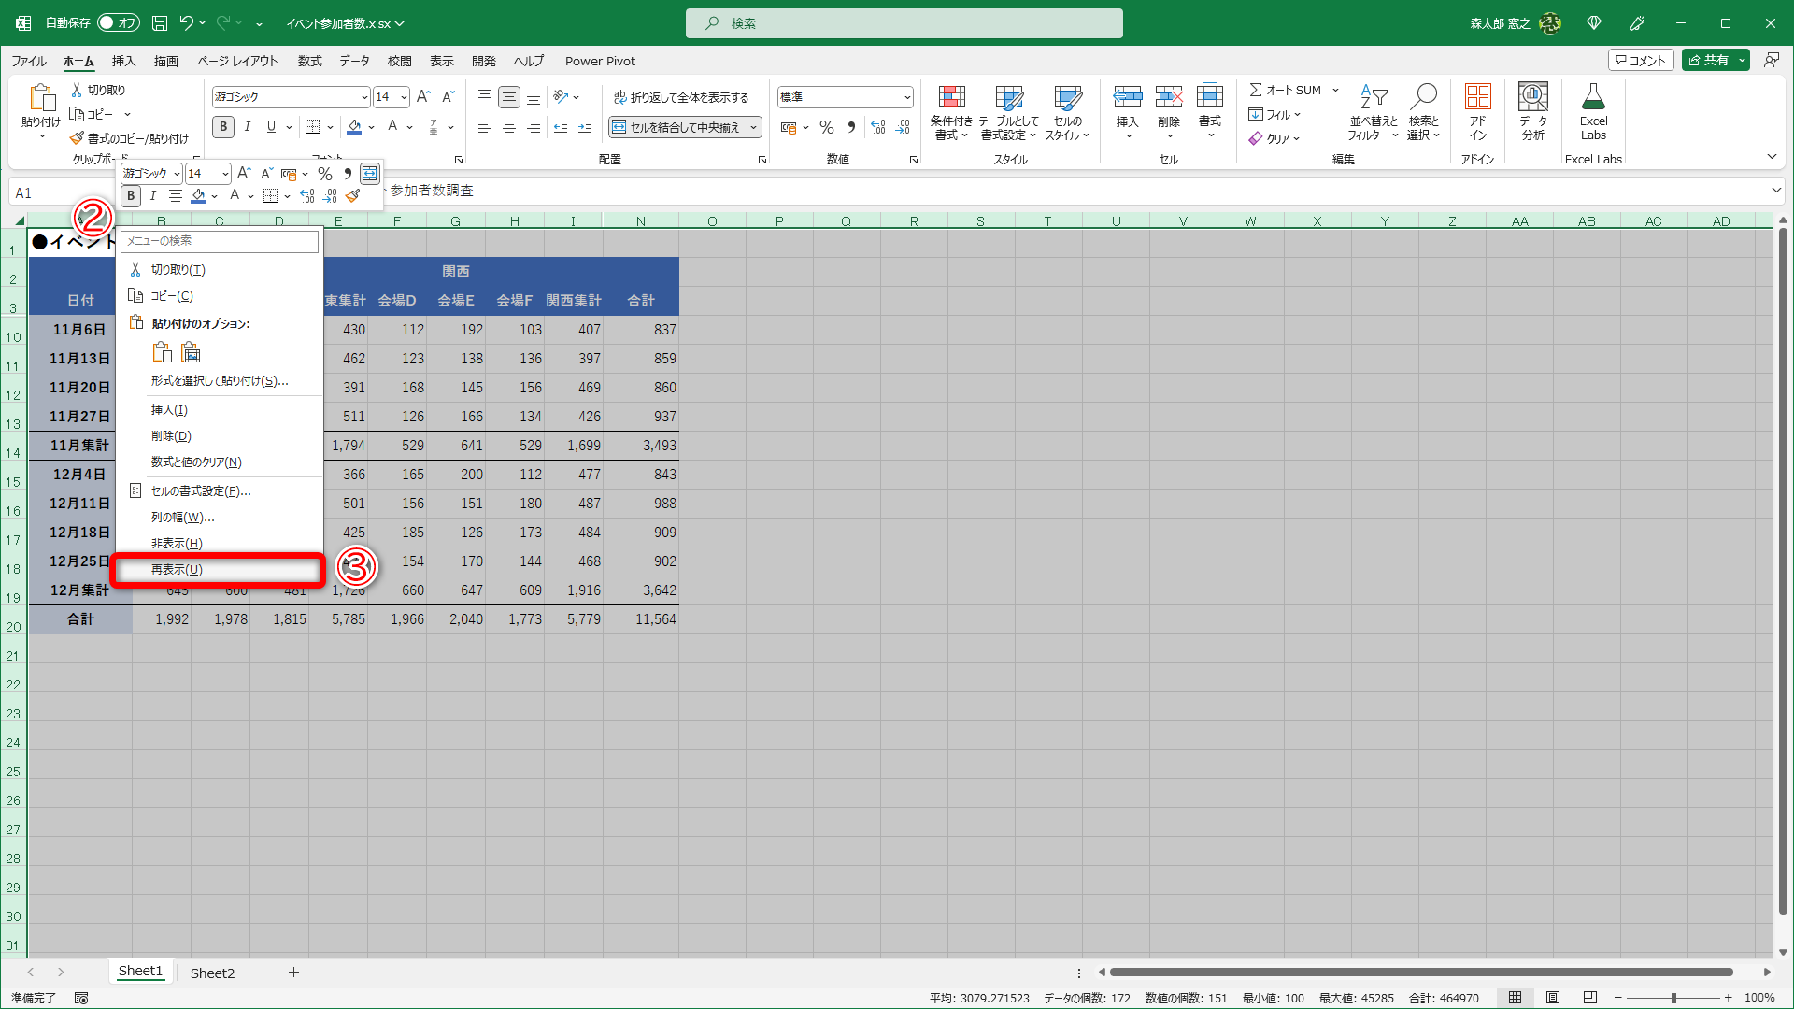Expand the number format combo box
The height and width of the screenshot is (1009, 1794).
tap(907, 97)
